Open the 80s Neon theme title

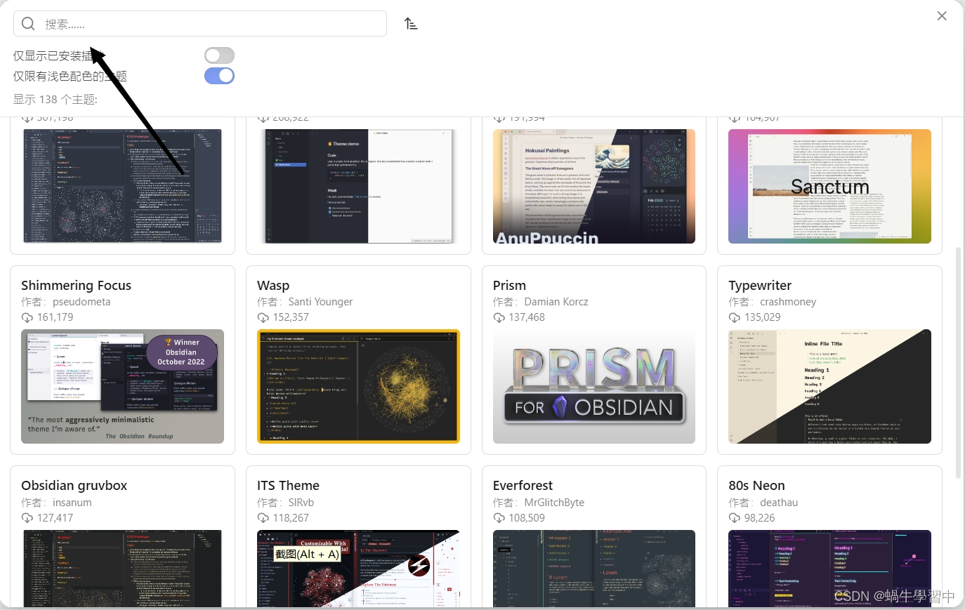click(x=756, y=485)
